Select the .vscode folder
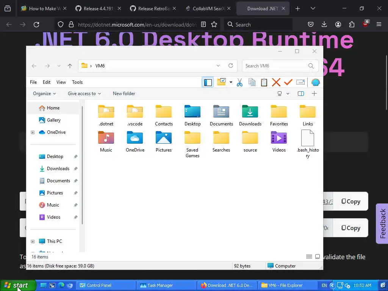 [x=135, y=116]
